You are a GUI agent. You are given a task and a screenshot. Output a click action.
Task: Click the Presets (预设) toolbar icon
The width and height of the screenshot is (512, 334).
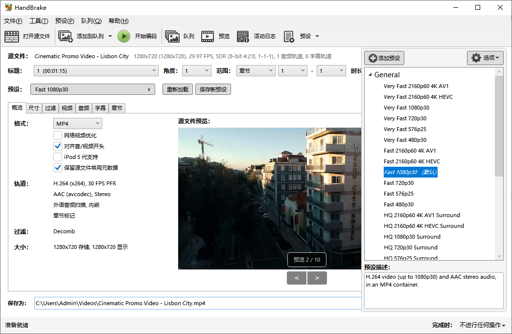point(289,36)
